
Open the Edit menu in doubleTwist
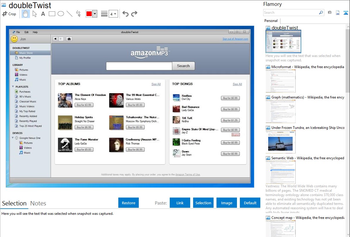click(x=26, y=32)
